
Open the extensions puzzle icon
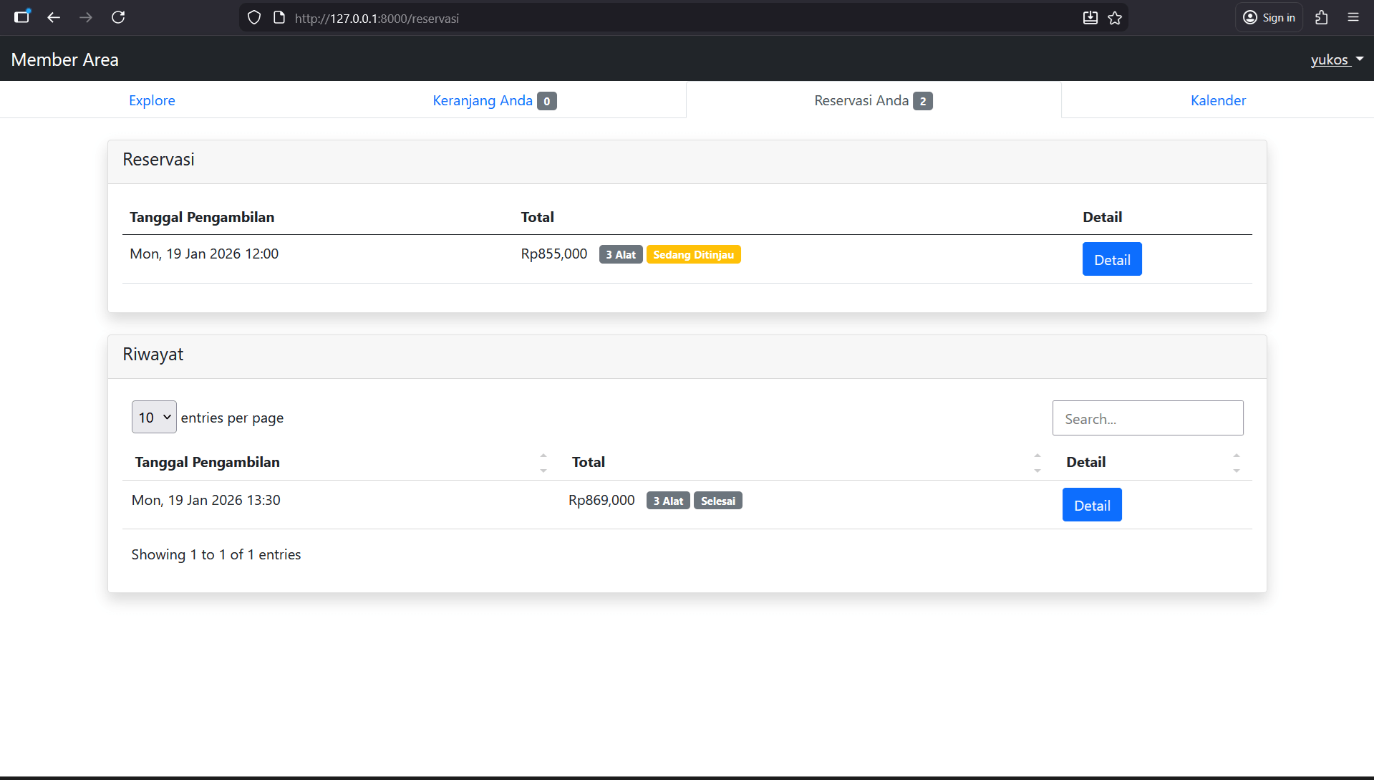point(1322,18)
